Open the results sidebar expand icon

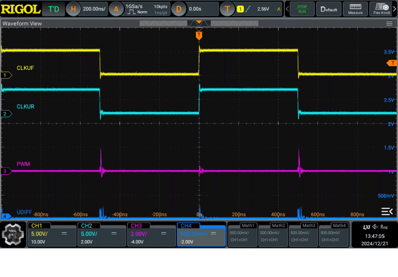(x=387, y=211)
